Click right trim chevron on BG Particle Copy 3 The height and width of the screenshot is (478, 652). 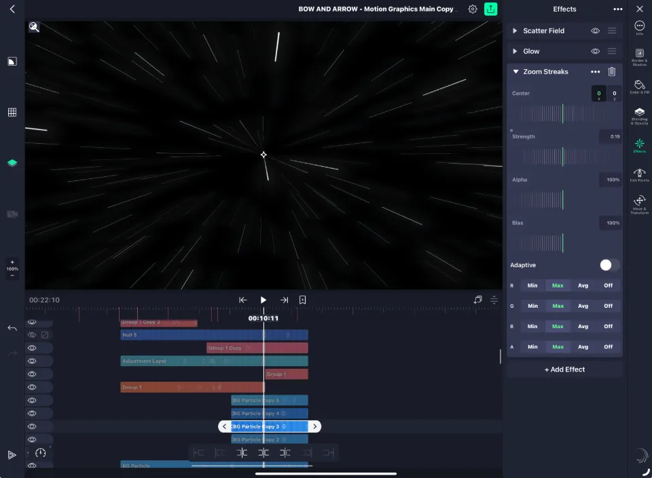[x=314, y=426]
